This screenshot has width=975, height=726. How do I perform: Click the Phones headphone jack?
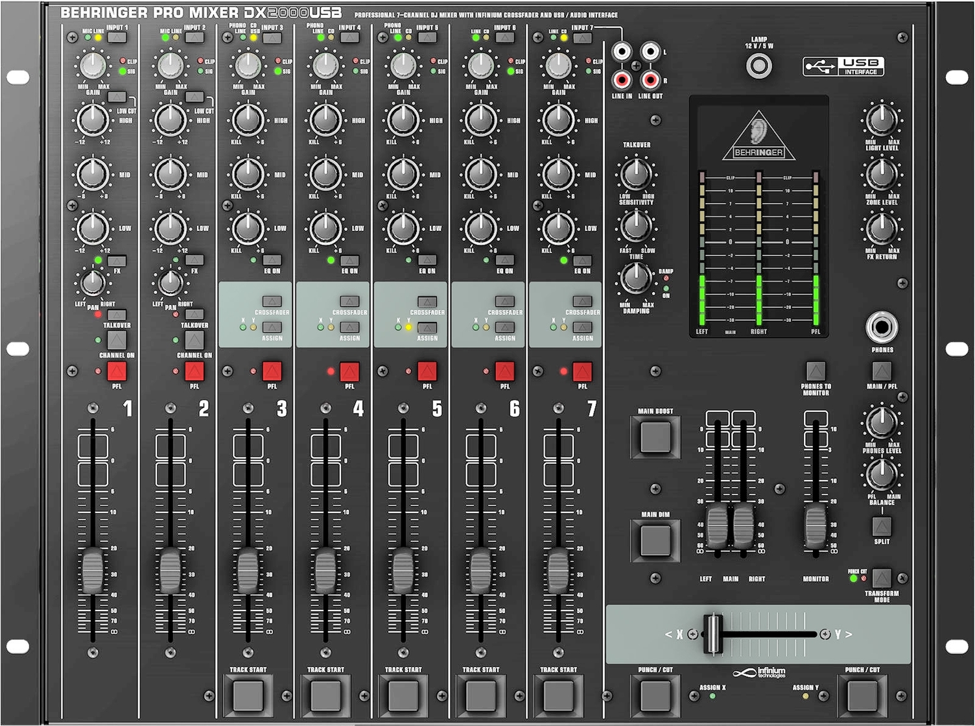(x=882, y=327)
